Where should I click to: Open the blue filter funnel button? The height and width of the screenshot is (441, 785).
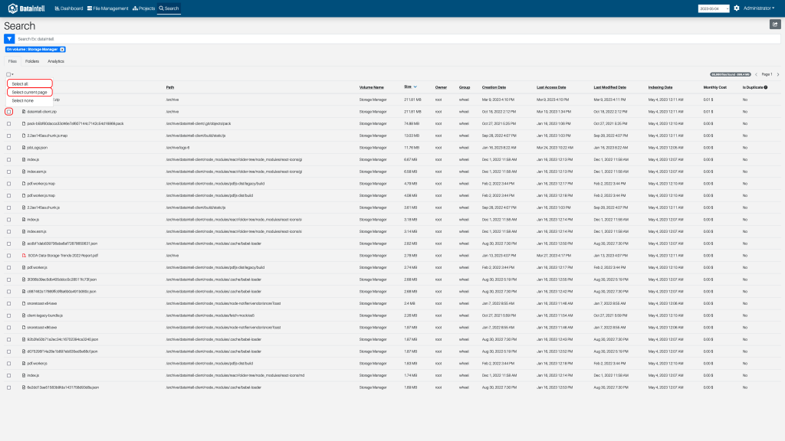[x=9, y=38]
